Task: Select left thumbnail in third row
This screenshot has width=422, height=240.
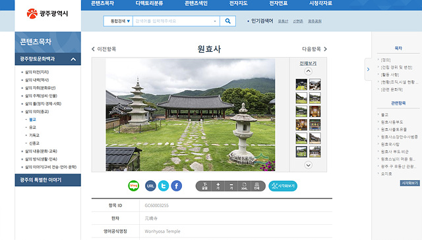Action: tap(301, 111)
